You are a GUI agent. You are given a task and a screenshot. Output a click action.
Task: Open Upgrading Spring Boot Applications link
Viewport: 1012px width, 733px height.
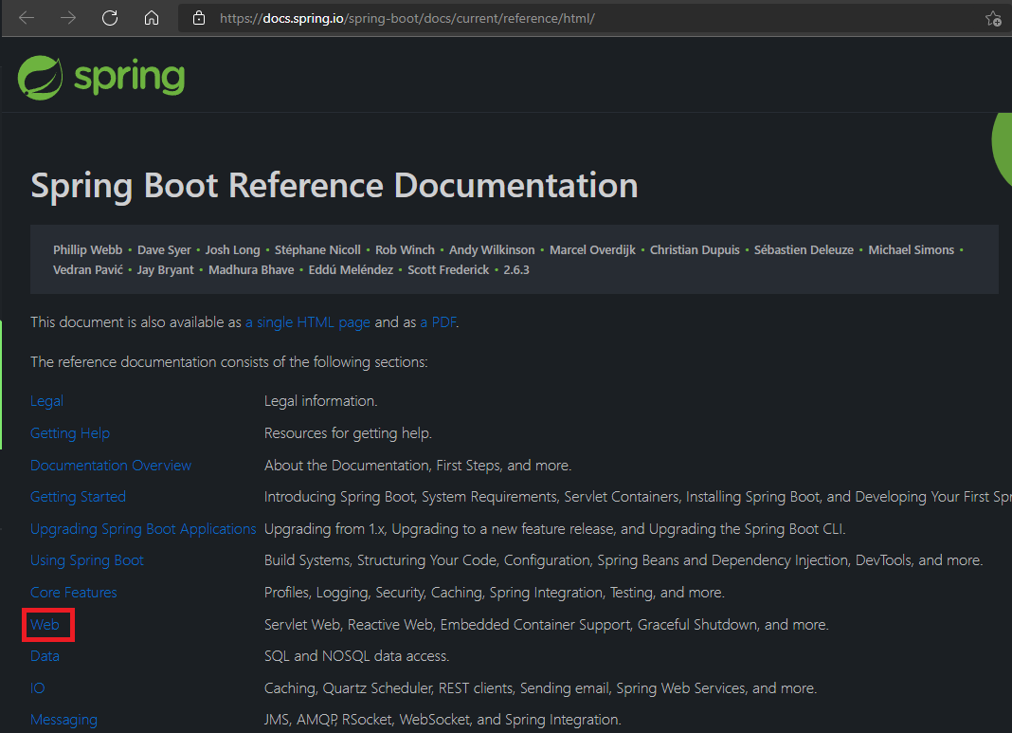point(143,529)
